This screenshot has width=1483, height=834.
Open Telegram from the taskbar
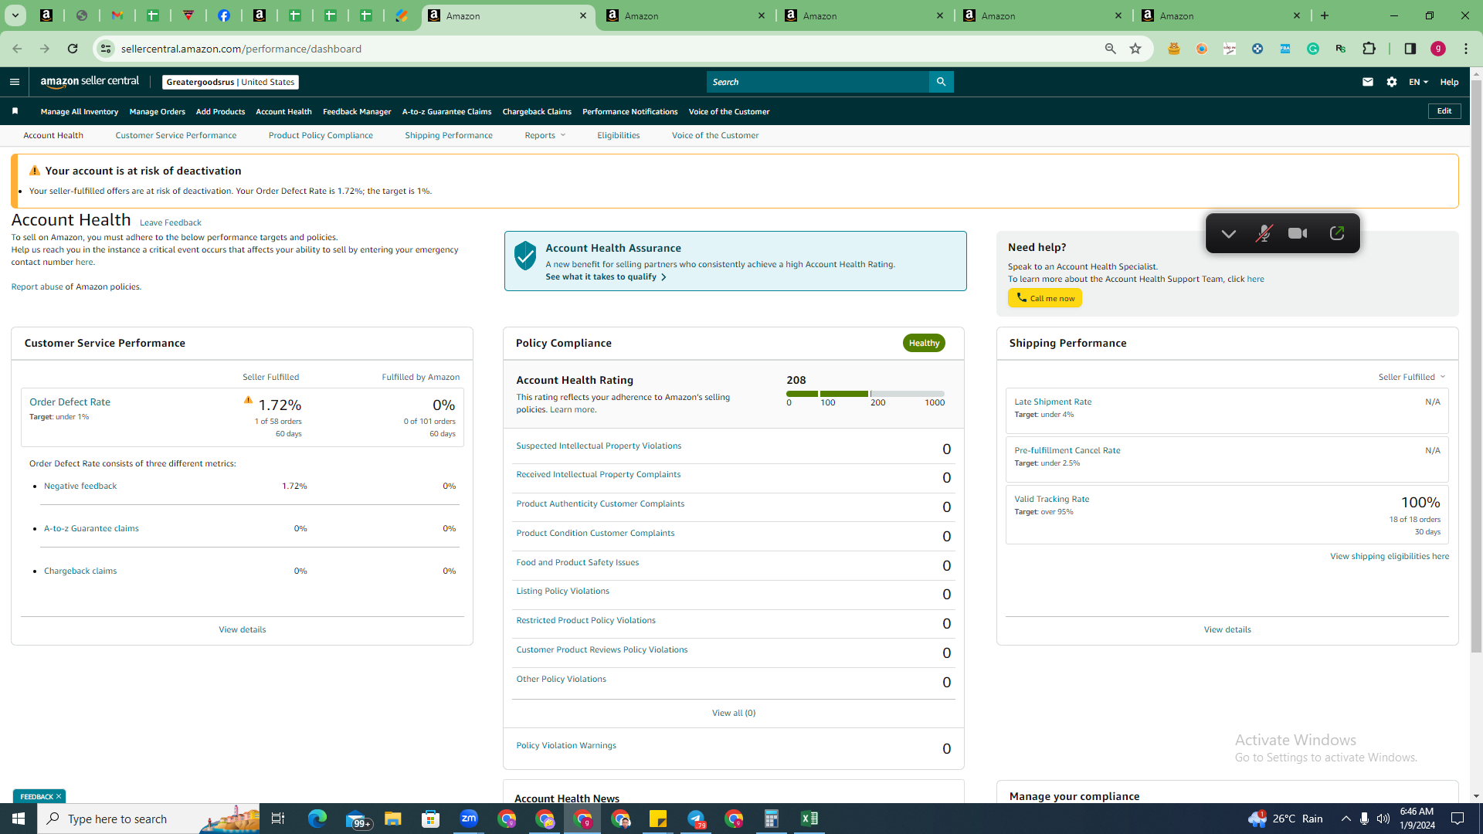click(696, 819)
